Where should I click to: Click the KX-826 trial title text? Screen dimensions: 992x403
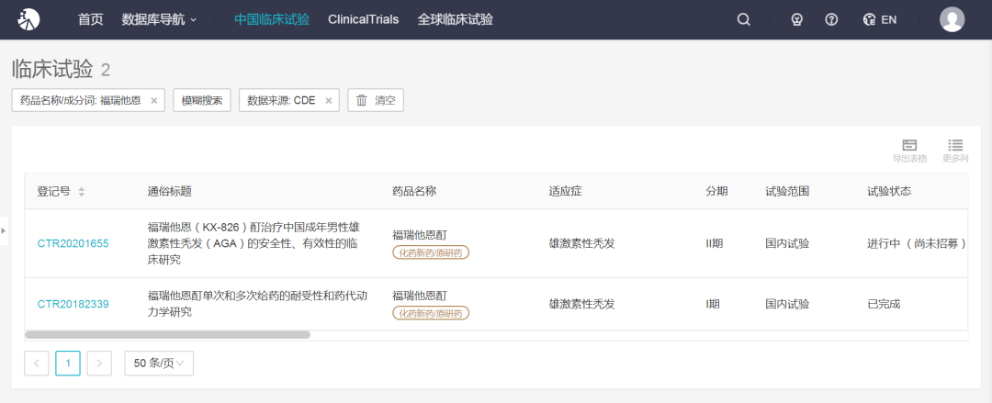[254, 243]
